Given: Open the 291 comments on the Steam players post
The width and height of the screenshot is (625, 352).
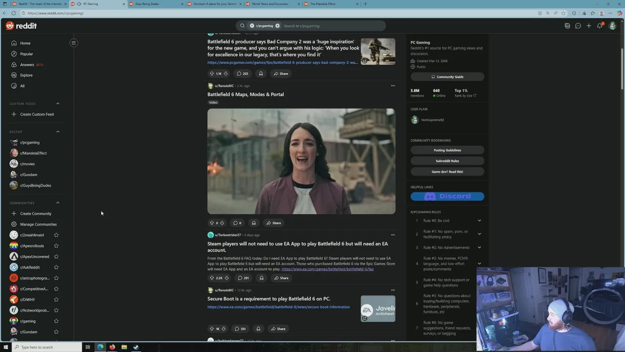Looking at the screenshot, I should (243, 278).
